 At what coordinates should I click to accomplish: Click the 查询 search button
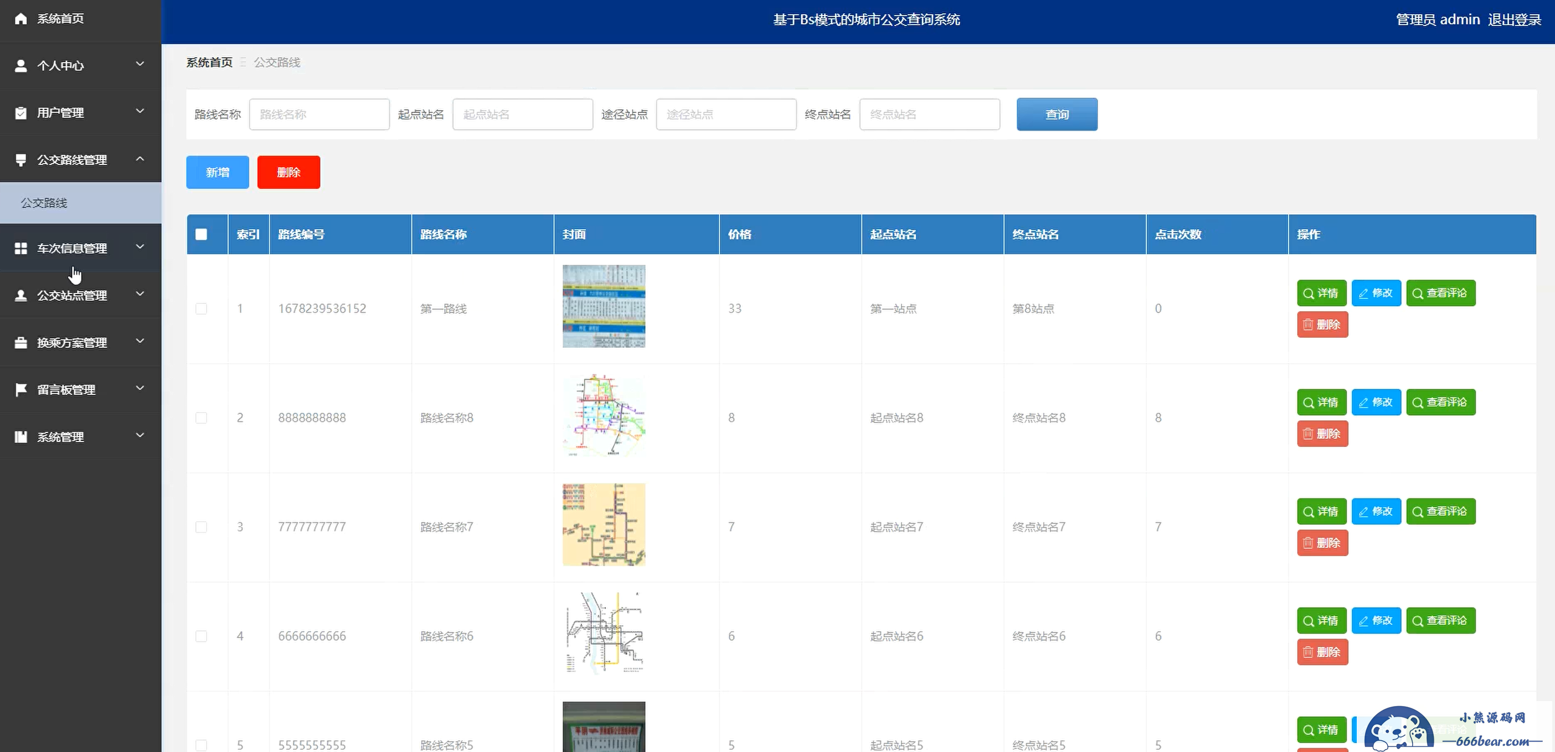coord(1057,114)
